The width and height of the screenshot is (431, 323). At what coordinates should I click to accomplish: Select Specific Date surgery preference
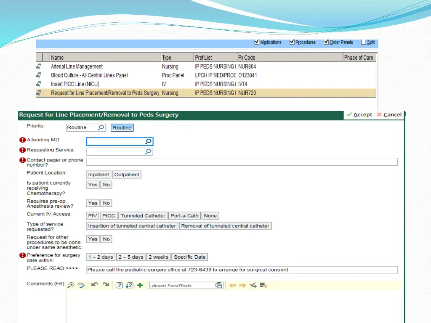(190, 257)
